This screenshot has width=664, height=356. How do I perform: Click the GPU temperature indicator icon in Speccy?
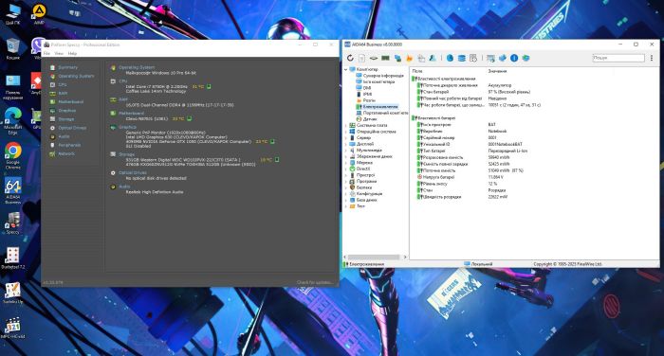[272, 141]
